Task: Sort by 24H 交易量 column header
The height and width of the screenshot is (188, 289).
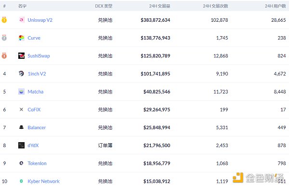Action: (x=159, y=6)
